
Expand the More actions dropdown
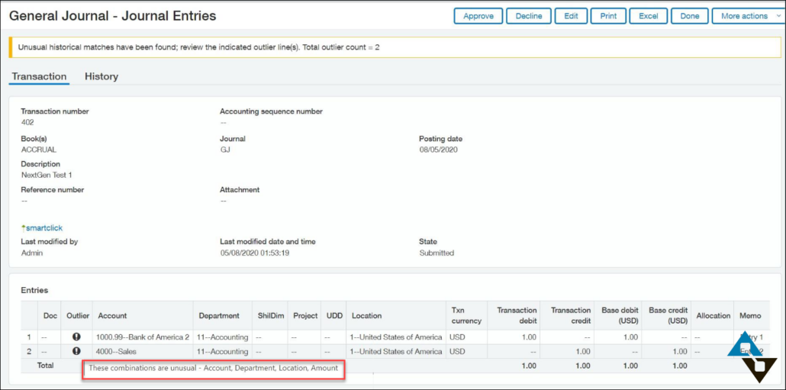pos(749,16)
